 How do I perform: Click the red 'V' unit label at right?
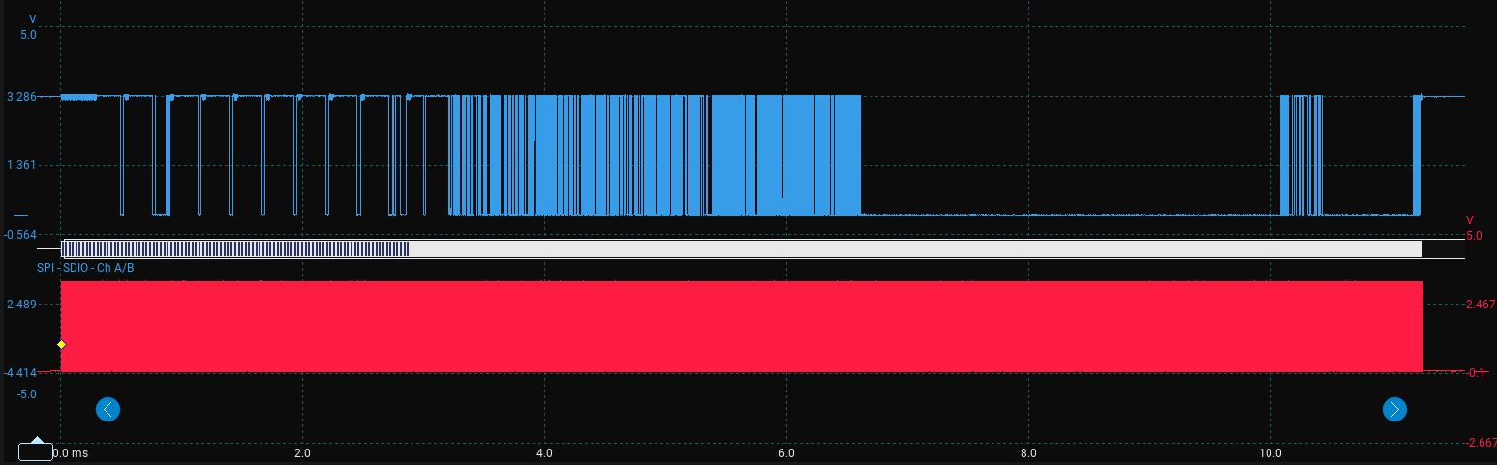click(x=1469, y=220)
